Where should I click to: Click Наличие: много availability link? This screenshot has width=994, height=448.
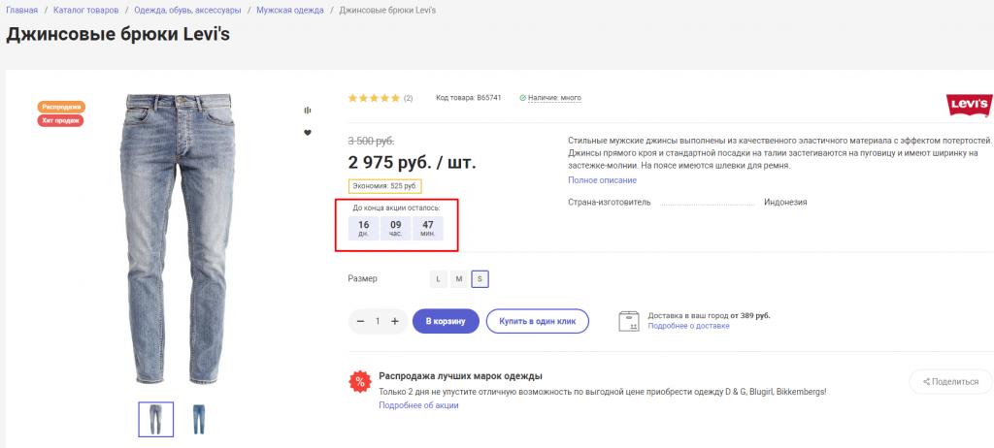[554, 98]
